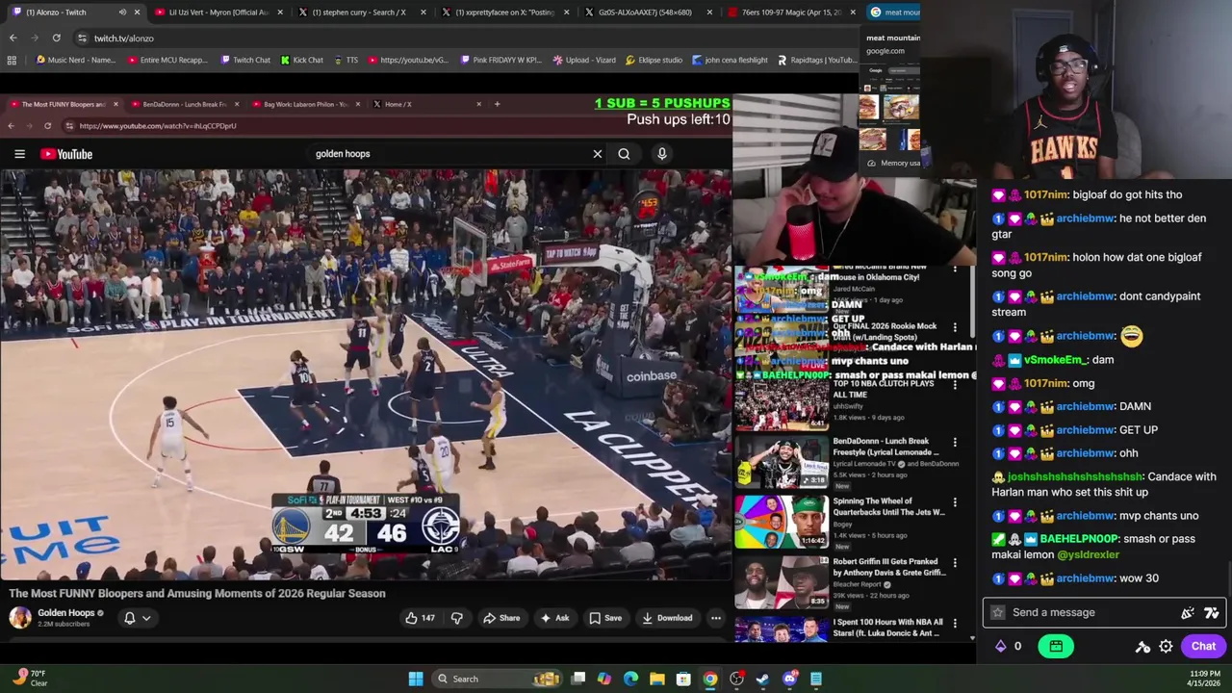
Task: Go back in outer Chrome browser
Action: pos(13,38)
